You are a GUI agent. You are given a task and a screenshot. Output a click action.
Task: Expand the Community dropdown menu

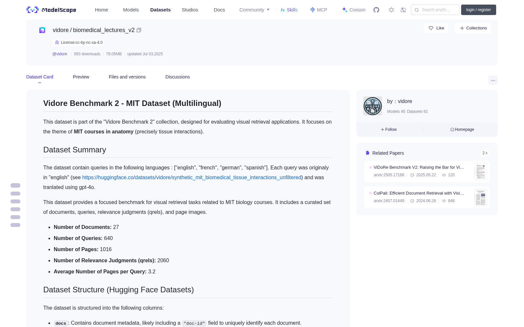tap(254, 10)
